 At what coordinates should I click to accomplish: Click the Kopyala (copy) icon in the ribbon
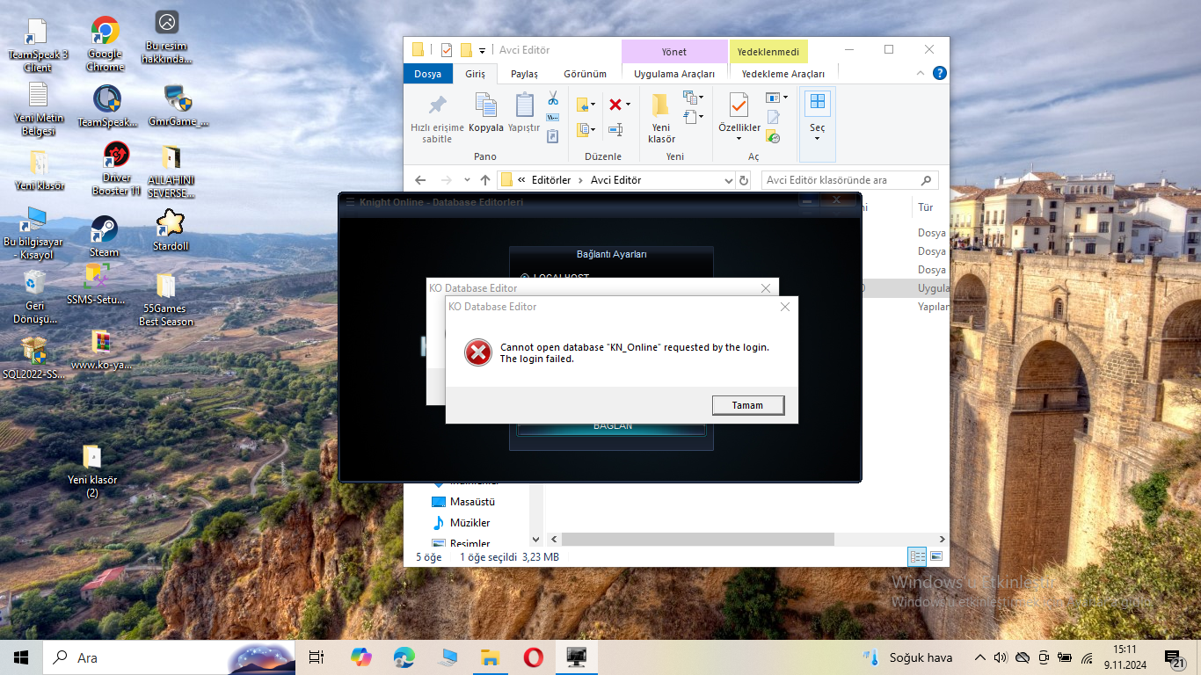[486, 112]
